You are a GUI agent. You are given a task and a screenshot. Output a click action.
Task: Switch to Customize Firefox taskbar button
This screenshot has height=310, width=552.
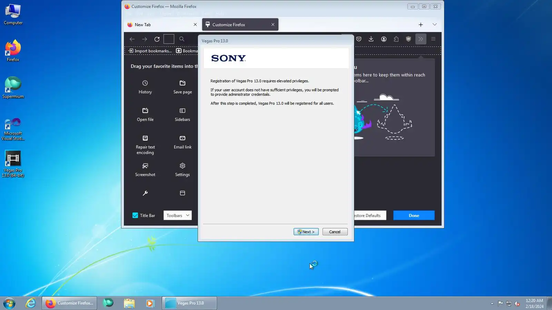tap(69, 303)
